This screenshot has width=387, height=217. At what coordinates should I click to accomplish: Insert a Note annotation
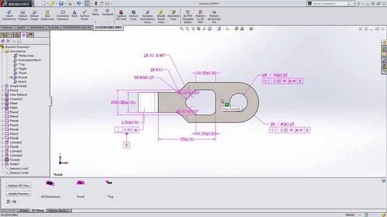pos(74,14)
